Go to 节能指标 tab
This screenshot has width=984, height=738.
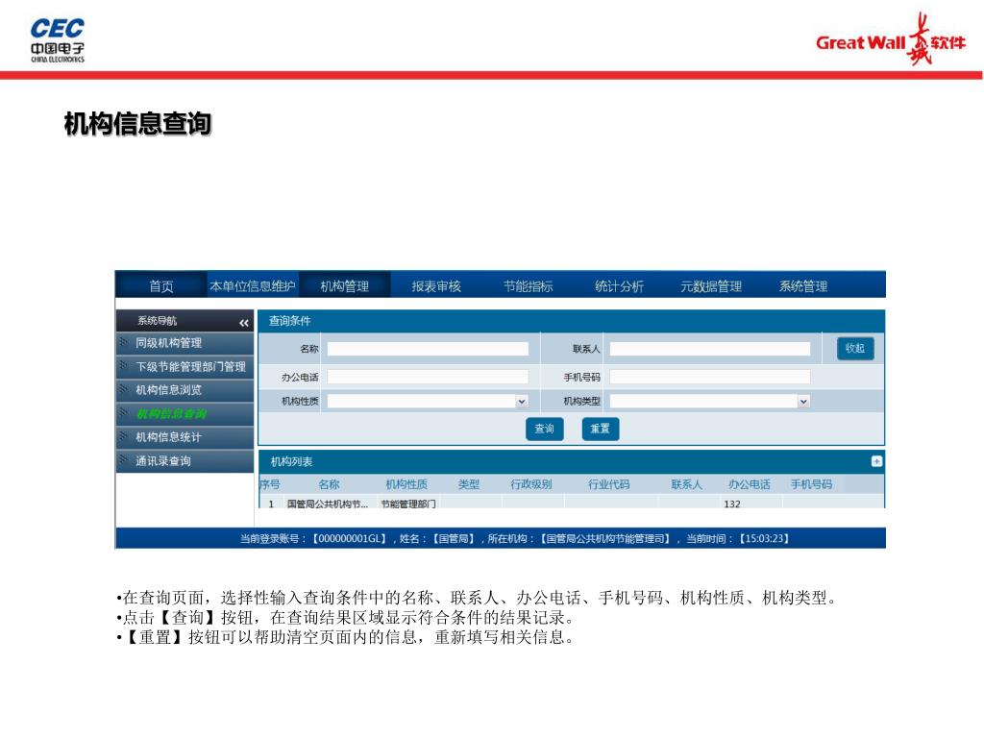[x=528, y=286]
